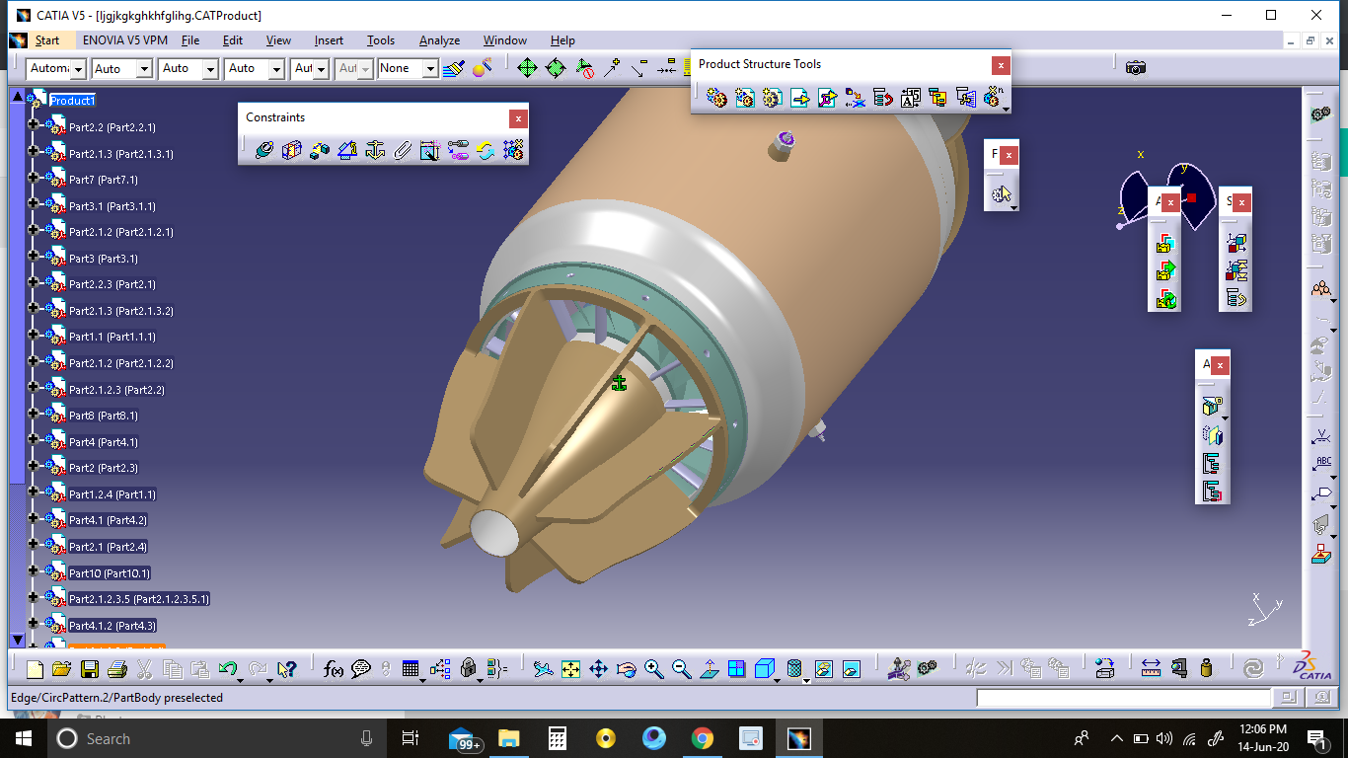Open the Start menu in CATIA
The image size is (1348, 758).
coord(47,40)
